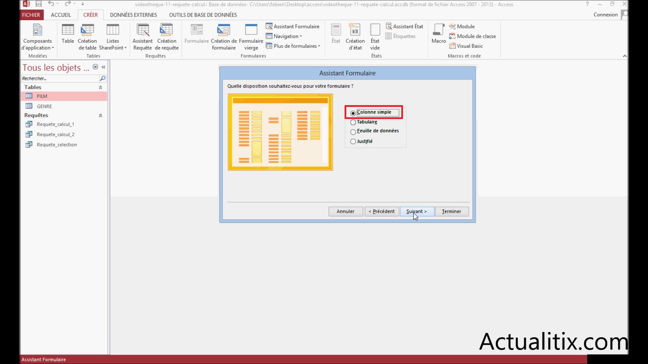Click the Formulaire ribbon icon

[x=196, y=34]
